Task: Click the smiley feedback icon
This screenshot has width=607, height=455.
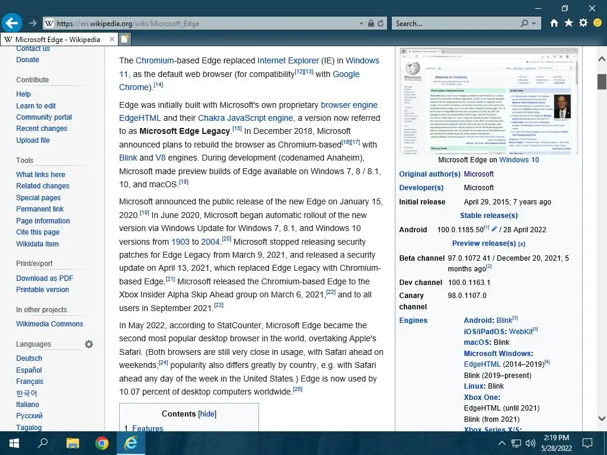Action: [x=598, y=23]
